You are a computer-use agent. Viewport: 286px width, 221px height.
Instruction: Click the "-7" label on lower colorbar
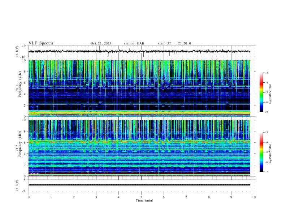(266, 172)
